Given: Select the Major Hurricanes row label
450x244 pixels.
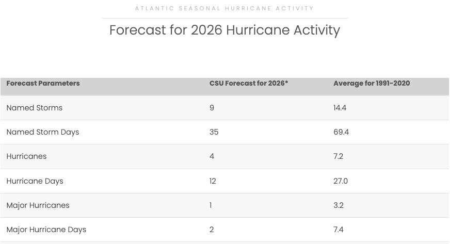Looking at the screenshot, I should [x=38, y=205].
